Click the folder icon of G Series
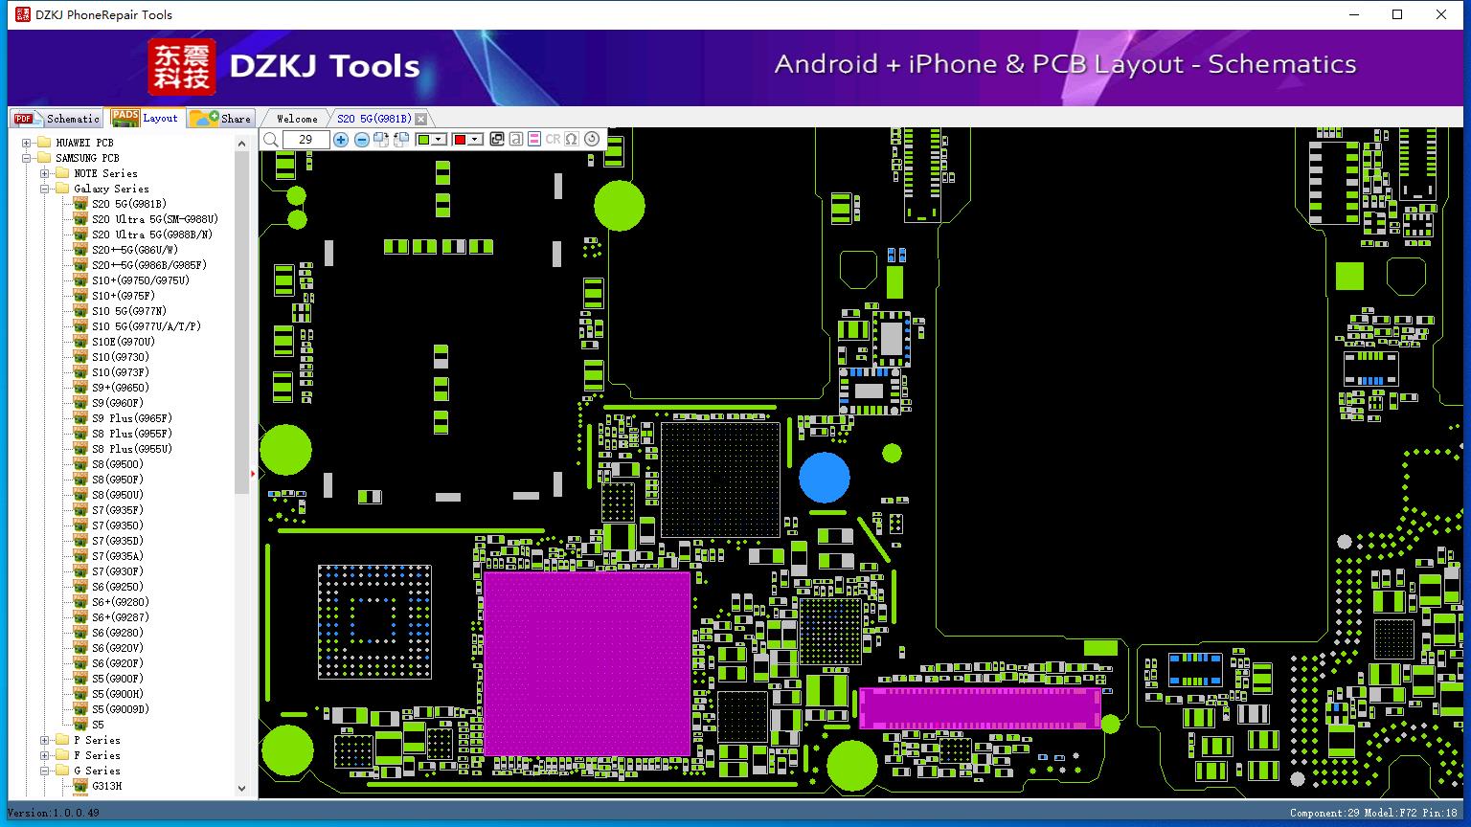Viewport: 1471px width, 827px height. coord(62,771)
